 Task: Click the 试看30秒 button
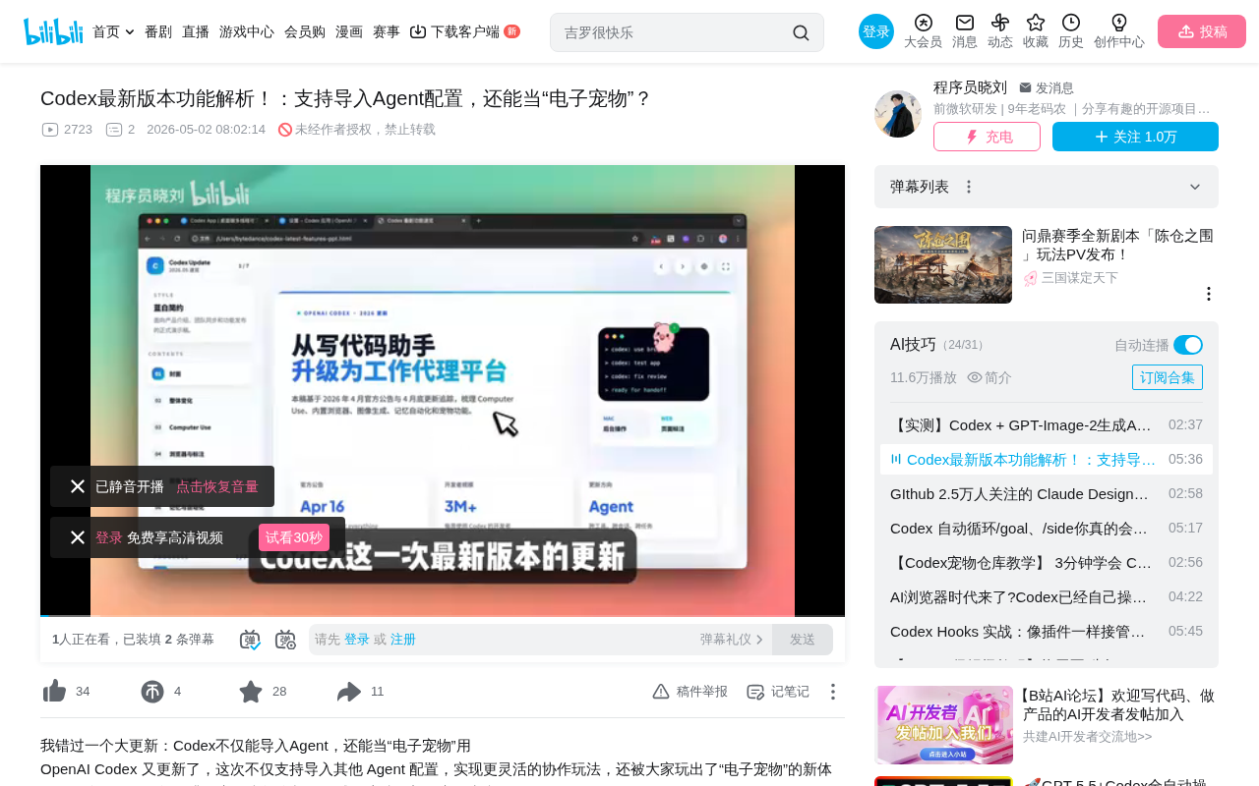[x=294, y=537]
